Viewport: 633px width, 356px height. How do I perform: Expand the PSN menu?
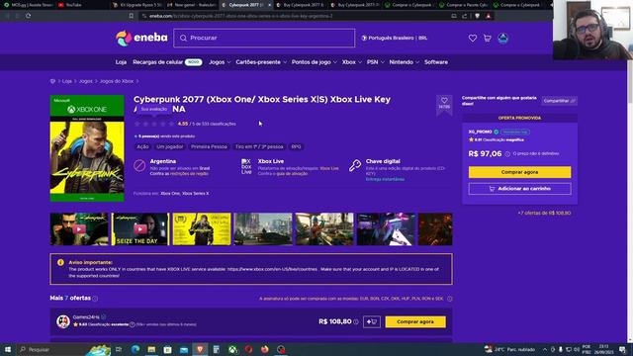[375, 62]
